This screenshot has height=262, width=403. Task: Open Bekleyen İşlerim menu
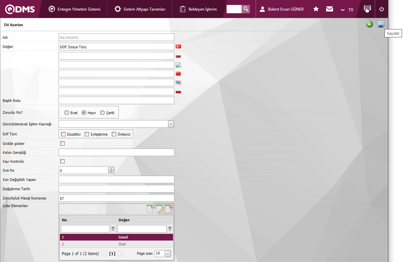pos(199,9)
